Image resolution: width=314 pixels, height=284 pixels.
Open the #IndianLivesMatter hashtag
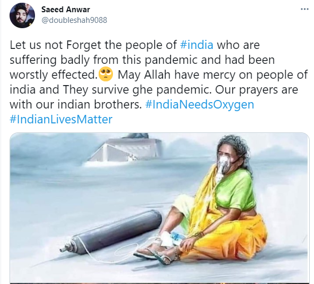[61, 119]
